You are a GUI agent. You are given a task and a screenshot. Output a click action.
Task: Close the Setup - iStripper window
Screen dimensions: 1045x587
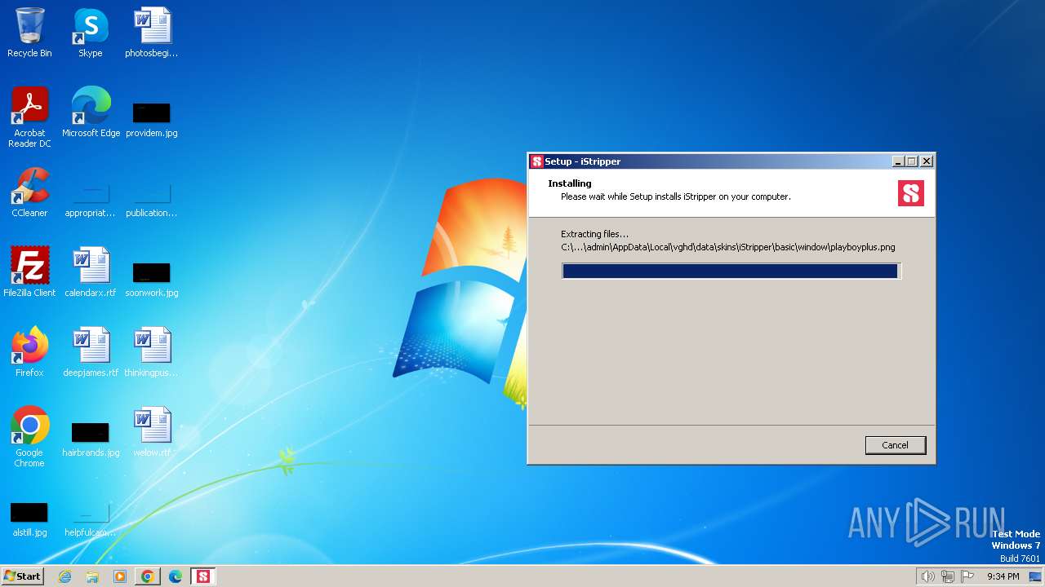pos(926,161)
